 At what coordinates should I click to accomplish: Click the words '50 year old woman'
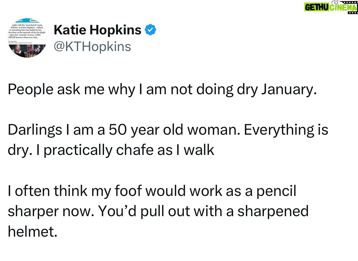coord(175,130)
